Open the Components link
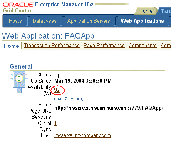 click(x=142, y=46)
